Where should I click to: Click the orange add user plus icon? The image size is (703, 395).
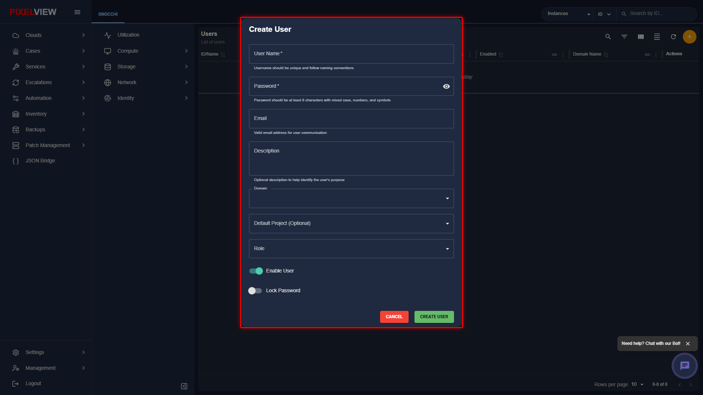689,37
